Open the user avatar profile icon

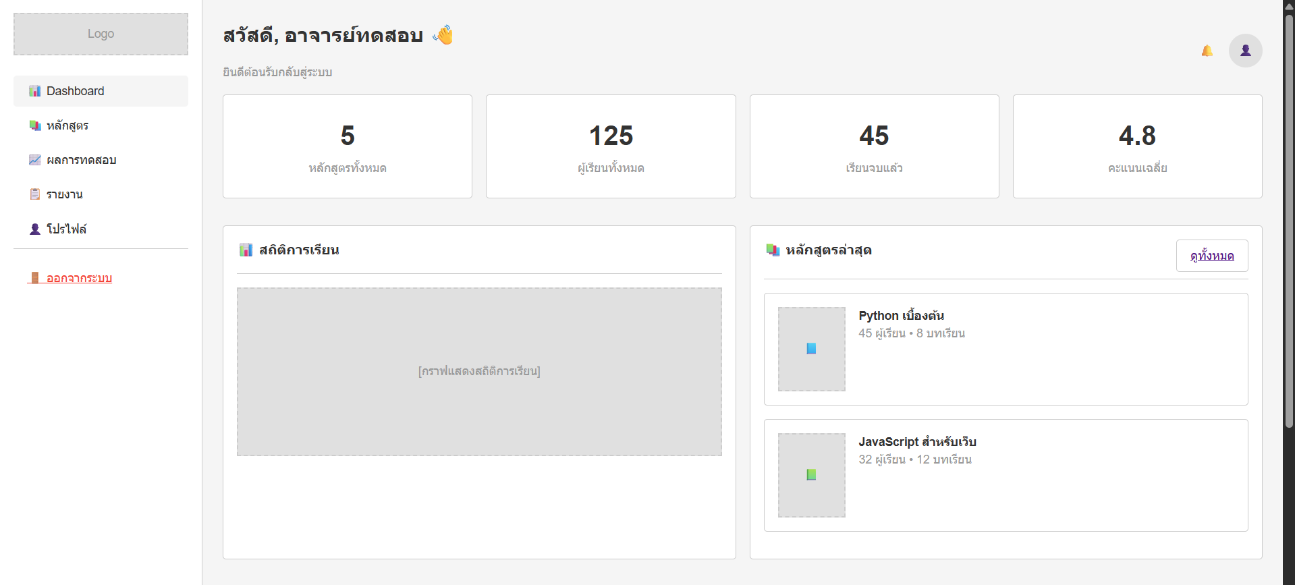tap(1245, 51)
